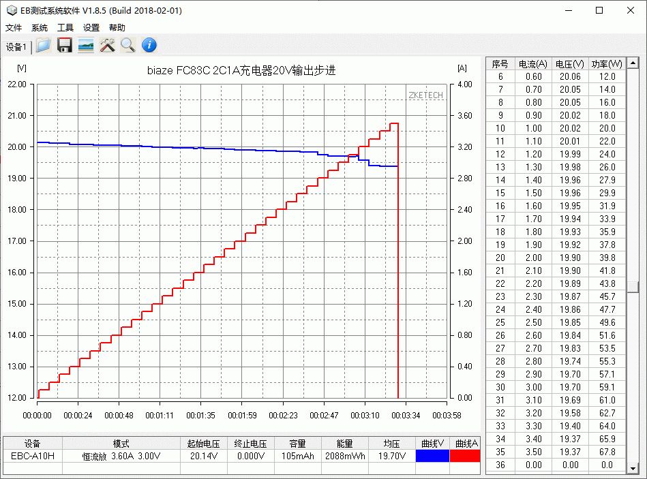Click the [A] current axis label
This screenshot has height=479, width=647.
pyautogui.click(x=462, y=68)
